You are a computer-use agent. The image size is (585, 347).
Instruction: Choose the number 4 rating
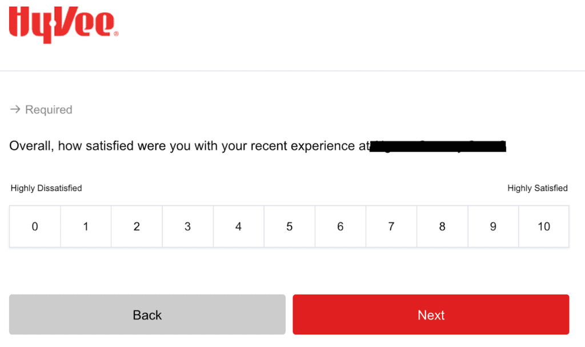[238, 227]
